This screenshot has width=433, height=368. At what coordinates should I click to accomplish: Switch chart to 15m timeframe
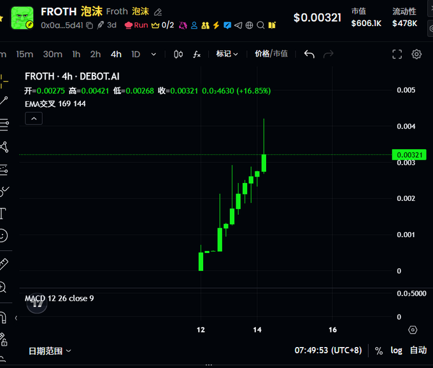click(x=25, y=54)
